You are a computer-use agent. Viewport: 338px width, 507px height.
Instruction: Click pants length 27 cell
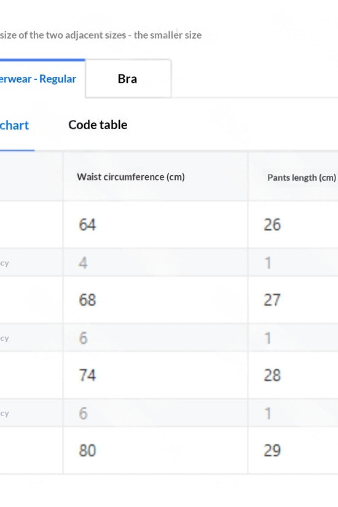coord(293,300)
